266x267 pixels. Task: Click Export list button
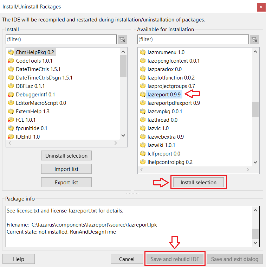pos(66,182)
